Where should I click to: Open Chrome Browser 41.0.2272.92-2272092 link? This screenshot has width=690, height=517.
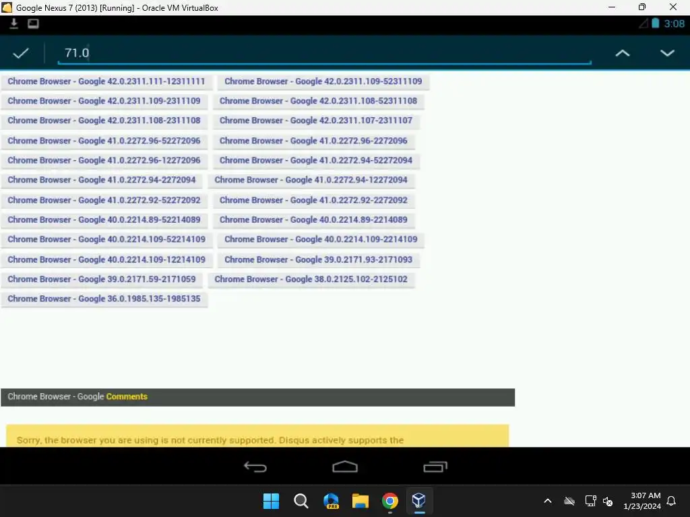tap(314, 201)
